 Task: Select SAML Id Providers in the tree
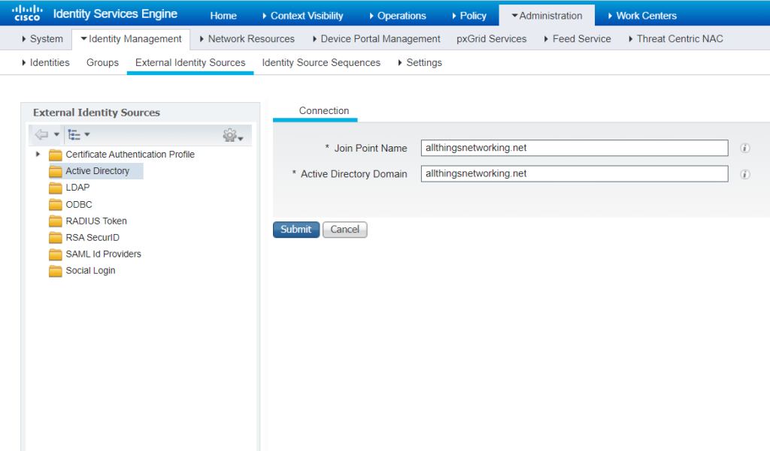click(x=104, y=254)
